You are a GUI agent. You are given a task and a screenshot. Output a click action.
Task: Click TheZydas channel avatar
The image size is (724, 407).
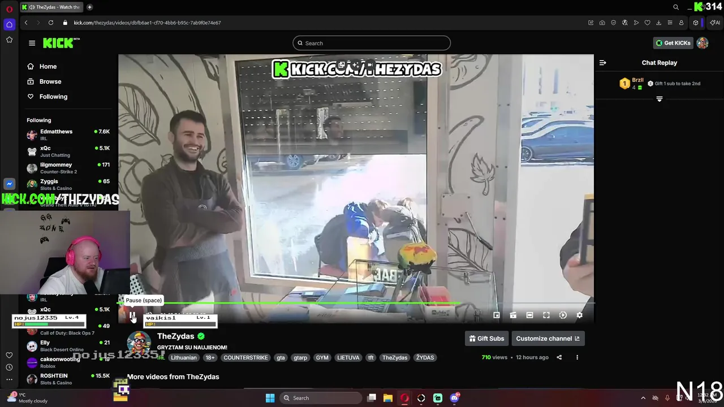tap(139, 343)
